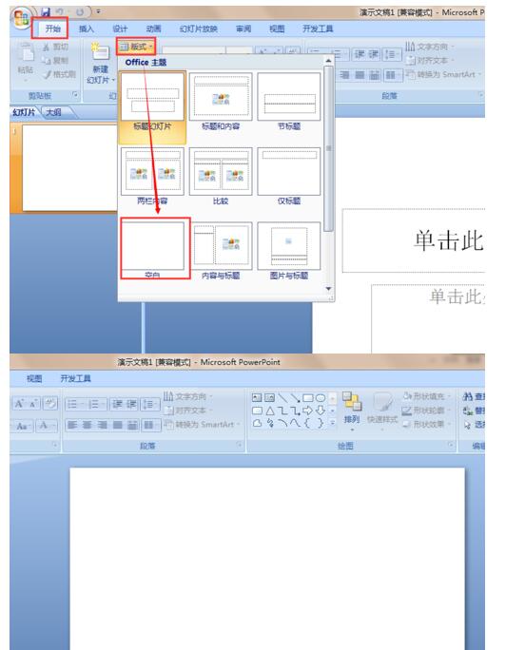This screenshot has width=506, height=650.
Task: Click the increase font size icon in the lower ribbon
Action: click(x=19, y=404)
